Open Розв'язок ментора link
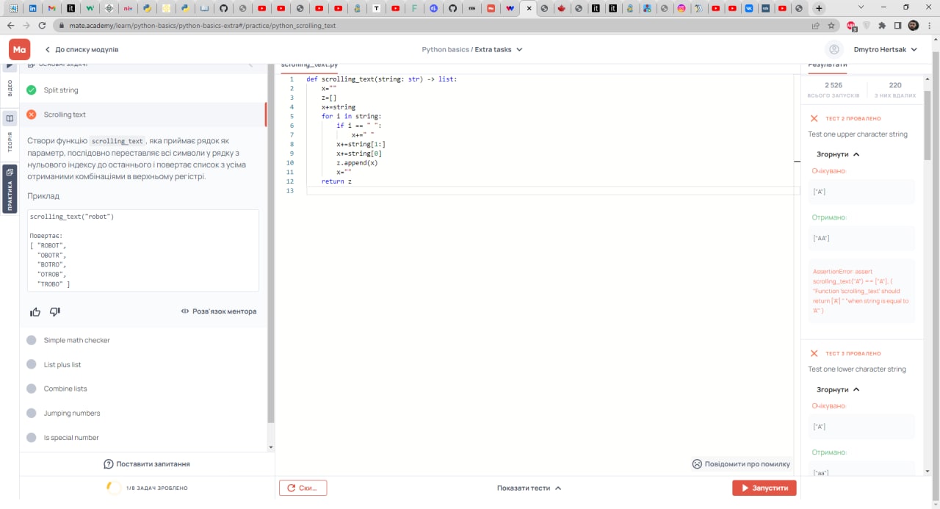This screenshot has width=940, height=509. pos(219,311)
